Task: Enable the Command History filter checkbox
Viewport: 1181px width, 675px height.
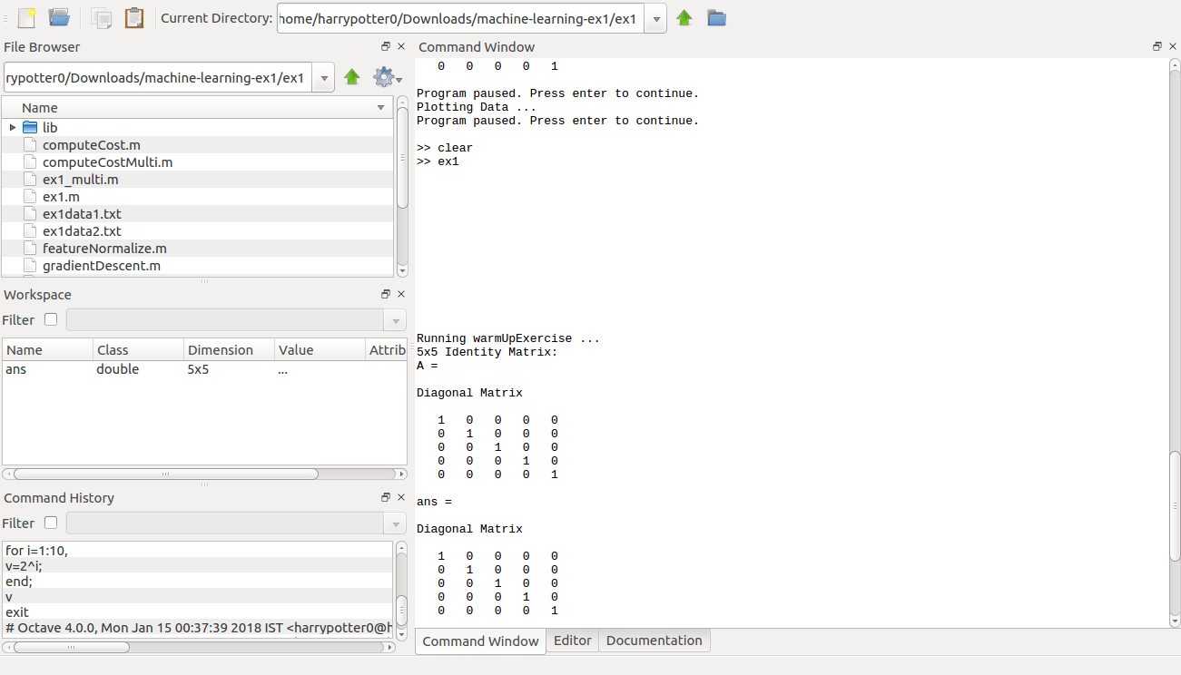Action: tap(51, 523)
